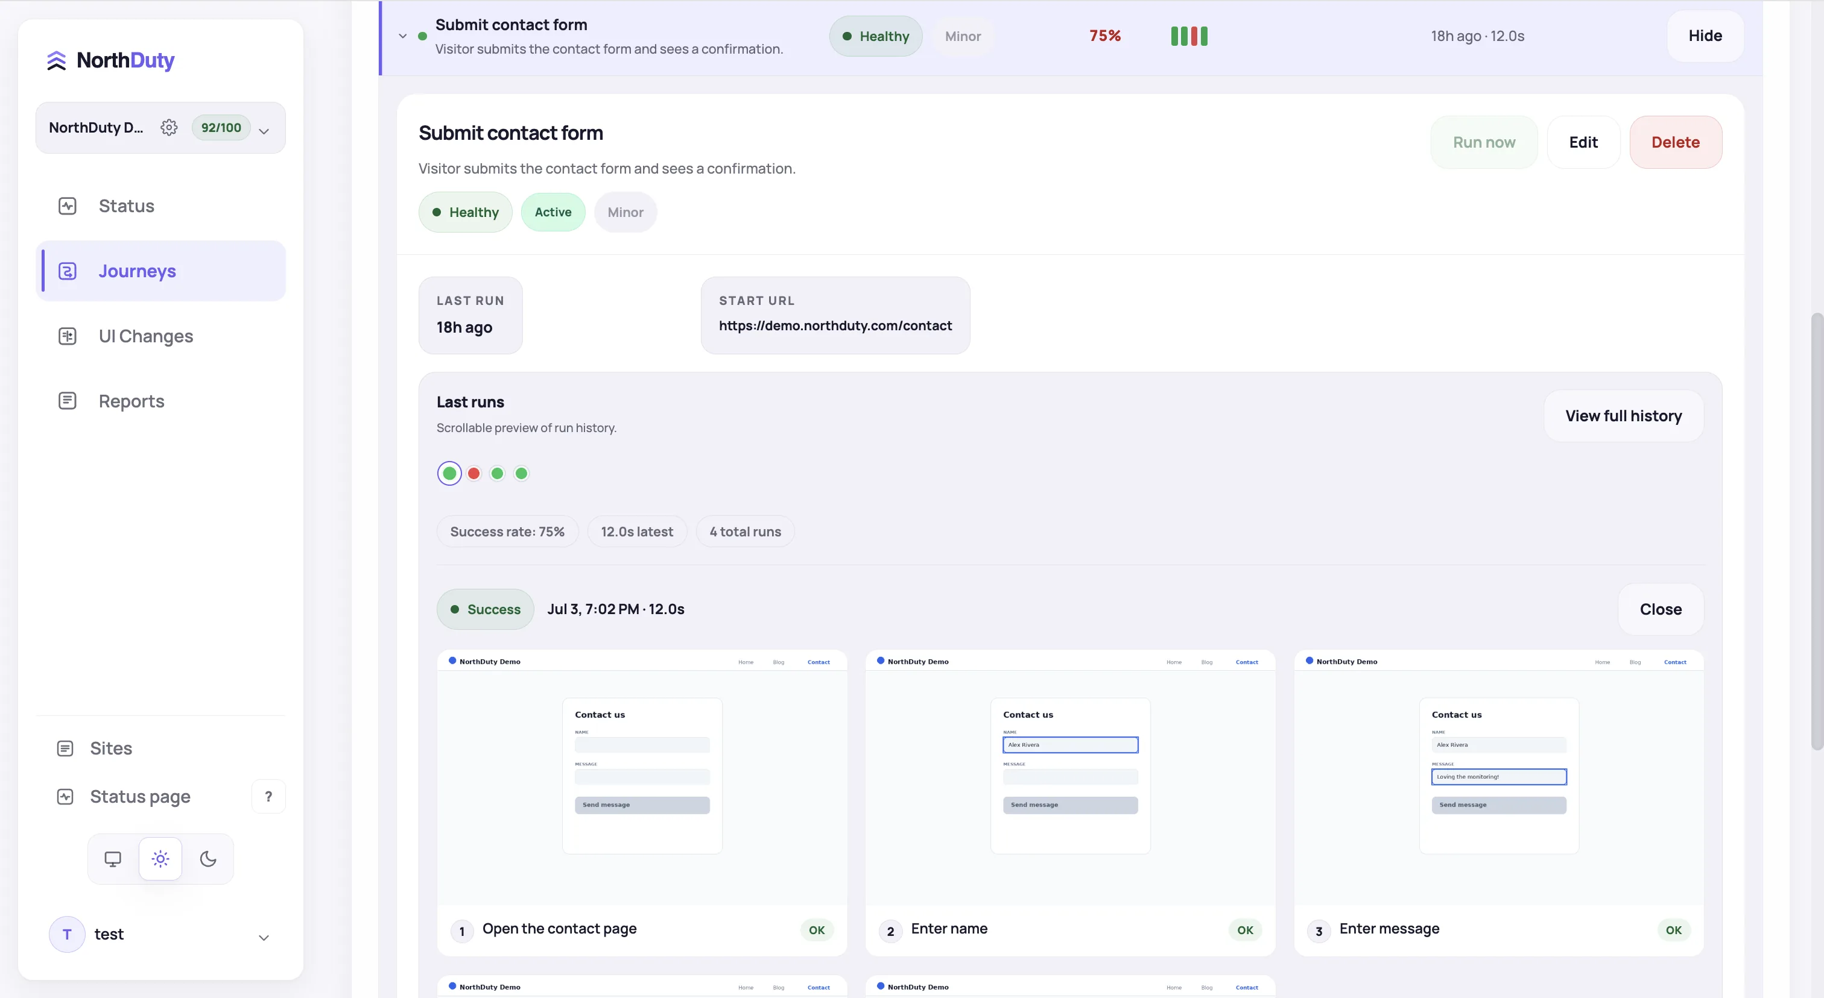The width and height of the screenshot is (1824, 998).
Task: Open the Journeys menu item
Action: (x=160, y=271)
